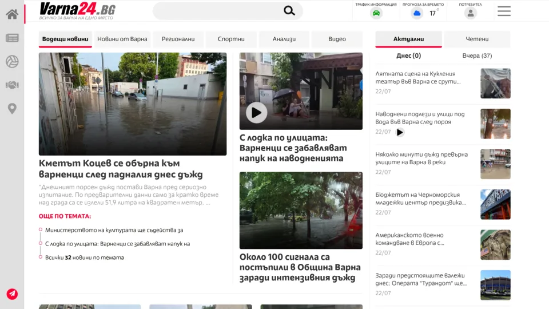Switch to Спортни tab
Screen dimensions: 549x309
pyautogui.click(x=231, y=39)
